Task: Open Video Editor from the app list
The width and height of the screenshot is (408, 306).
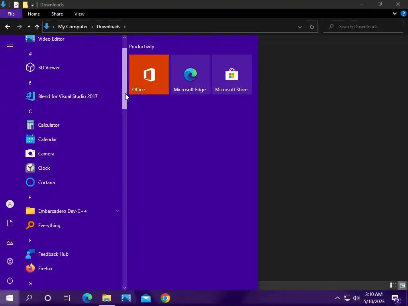Action: [x=73, y=39]
